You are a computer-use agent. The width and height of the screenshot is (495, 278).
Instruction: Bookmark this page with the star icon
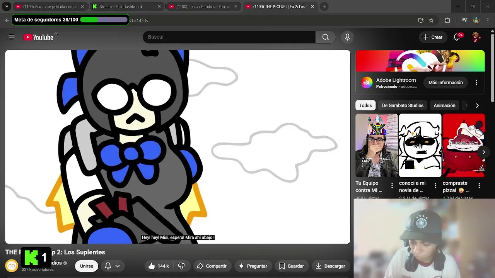pyautogui.click(x=431, y=20)
